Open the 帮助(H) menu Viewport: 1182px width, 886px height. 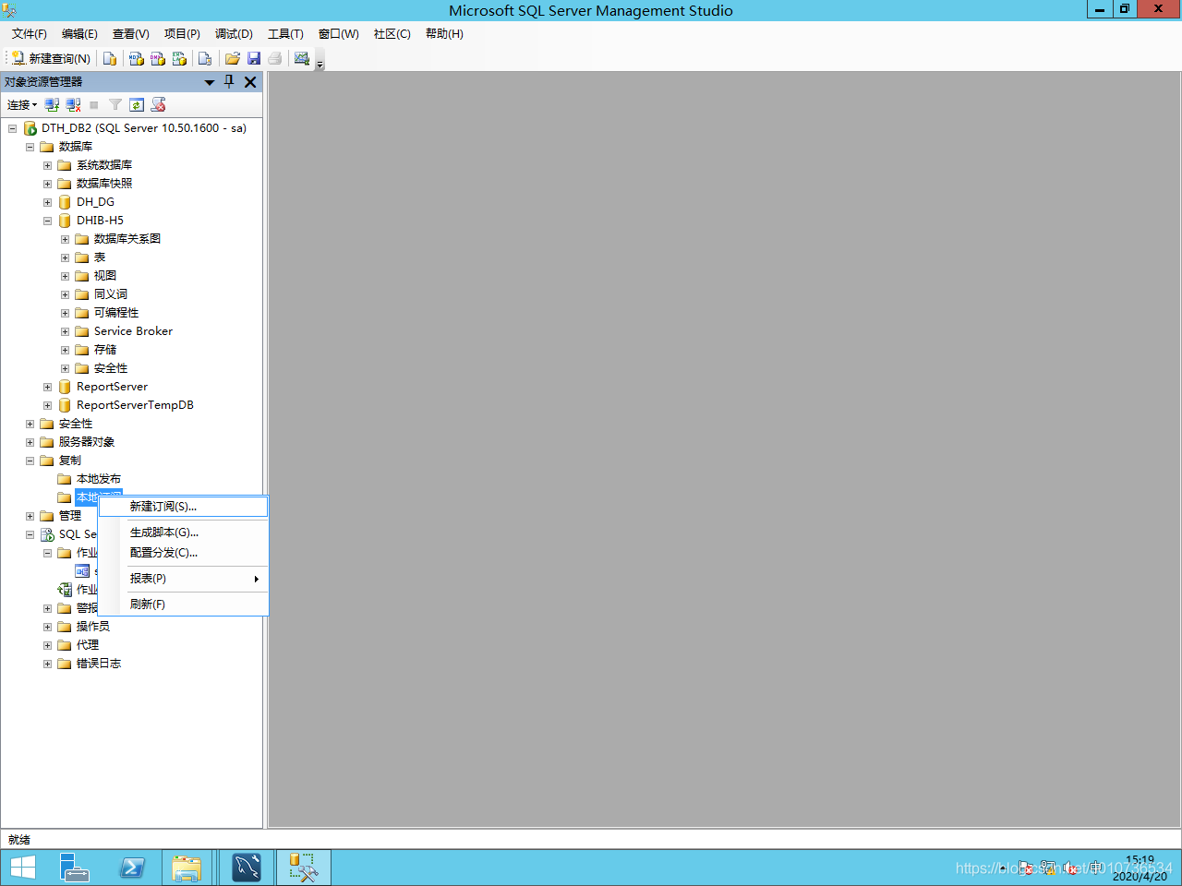coord(444,34)
